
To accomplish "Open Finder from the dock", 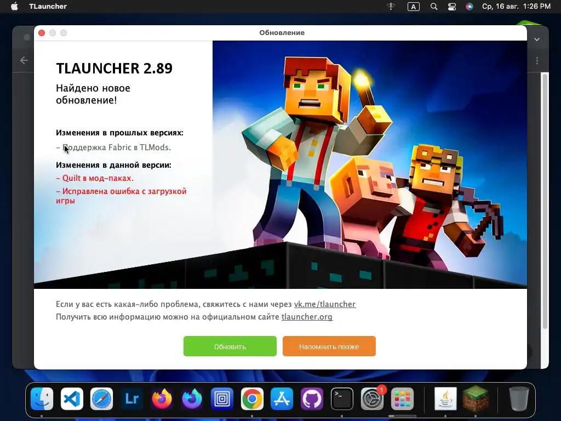I will coord(42,399).
